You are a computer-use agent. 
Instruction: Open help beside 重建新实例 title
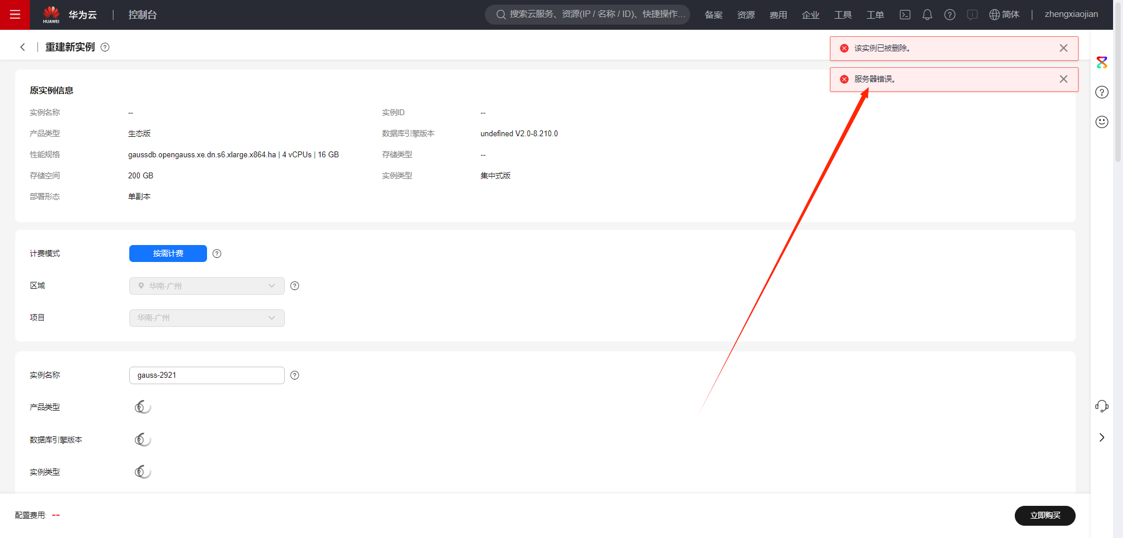point(105,47)
